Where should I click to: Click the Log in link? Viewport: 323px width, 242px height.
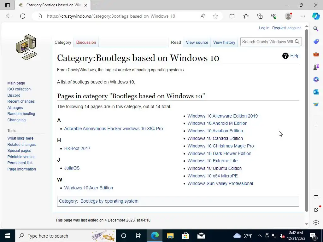click(264, 28)
